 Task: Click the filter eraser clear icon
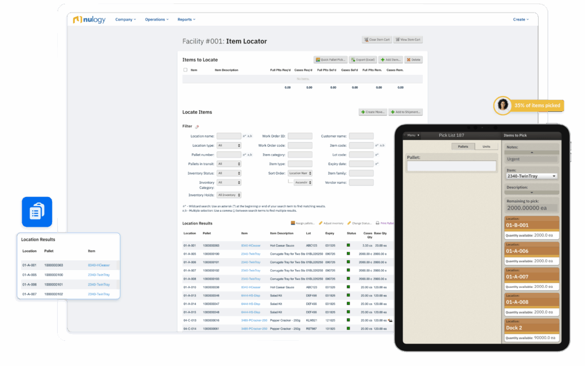coord(198,127)
